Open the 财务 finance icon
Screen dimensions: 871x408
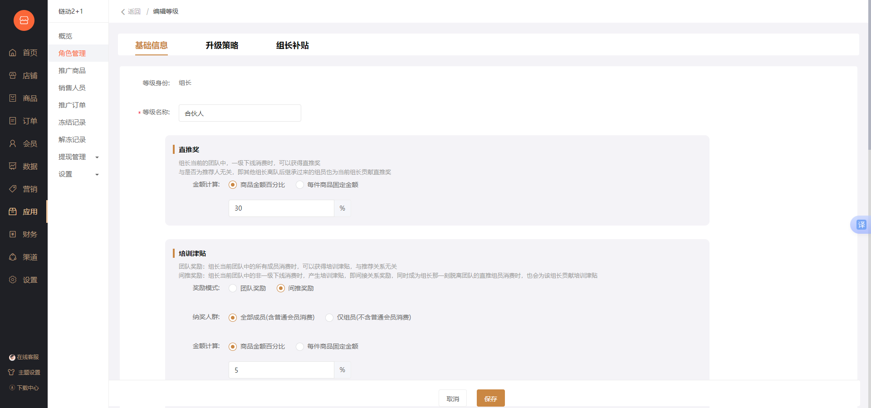point(13,234)
